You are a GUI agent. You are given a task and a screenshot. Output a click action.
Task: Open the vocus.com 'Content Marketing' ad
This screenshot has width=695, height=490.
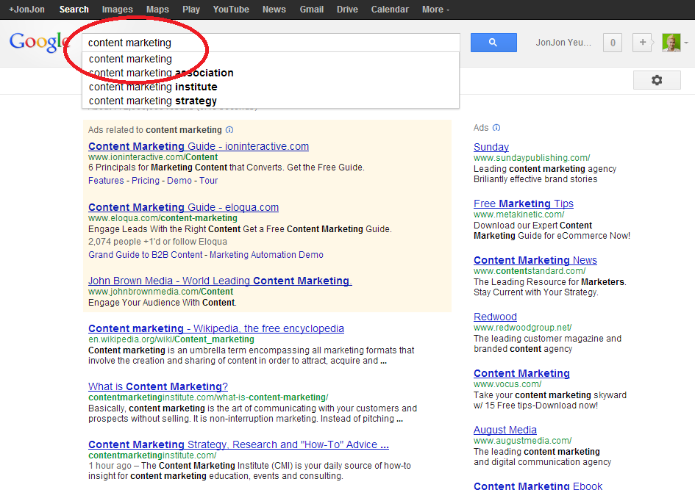tap(521, 374)
